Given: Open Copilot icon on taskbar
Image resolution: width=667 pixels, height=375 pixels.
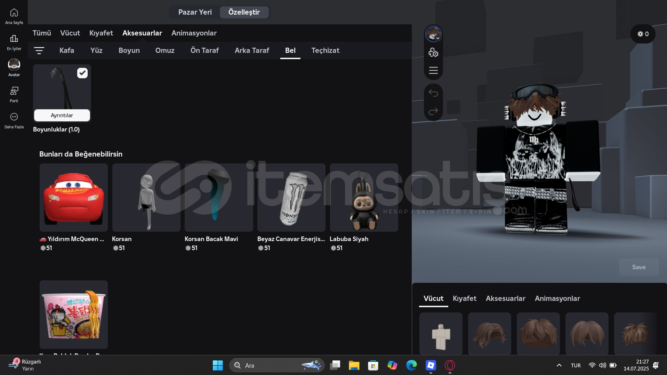Looking at the screenshot, I should [x=392, y=365].
